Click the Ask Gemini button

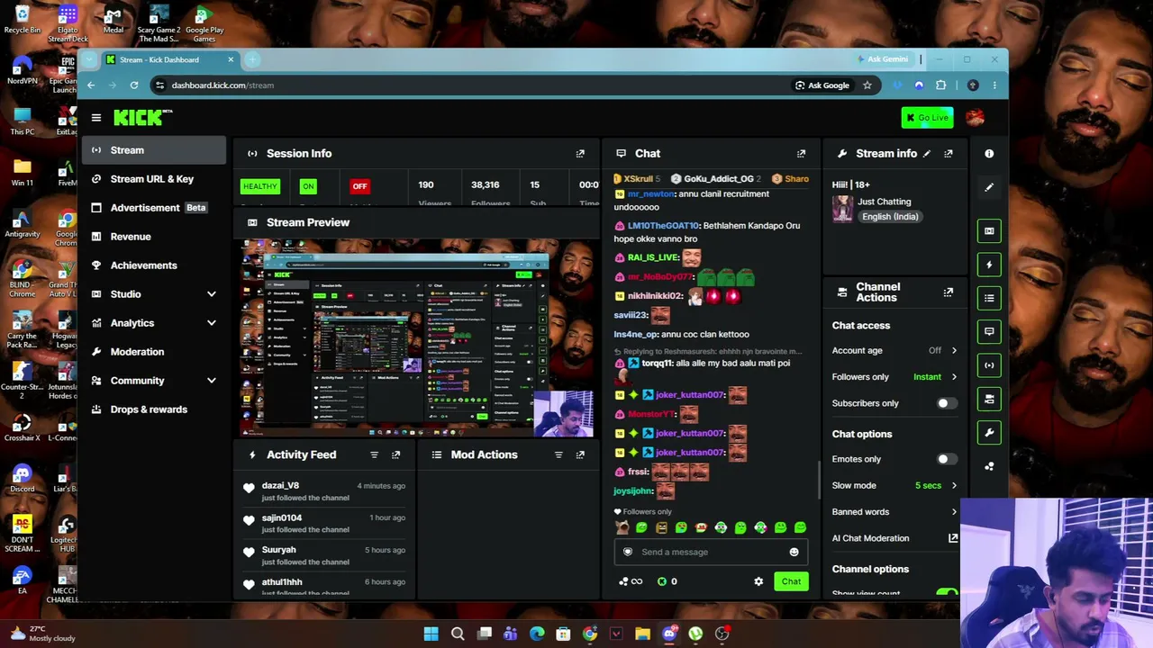(881, 59)
